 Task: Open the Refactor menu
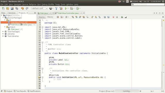33,4
